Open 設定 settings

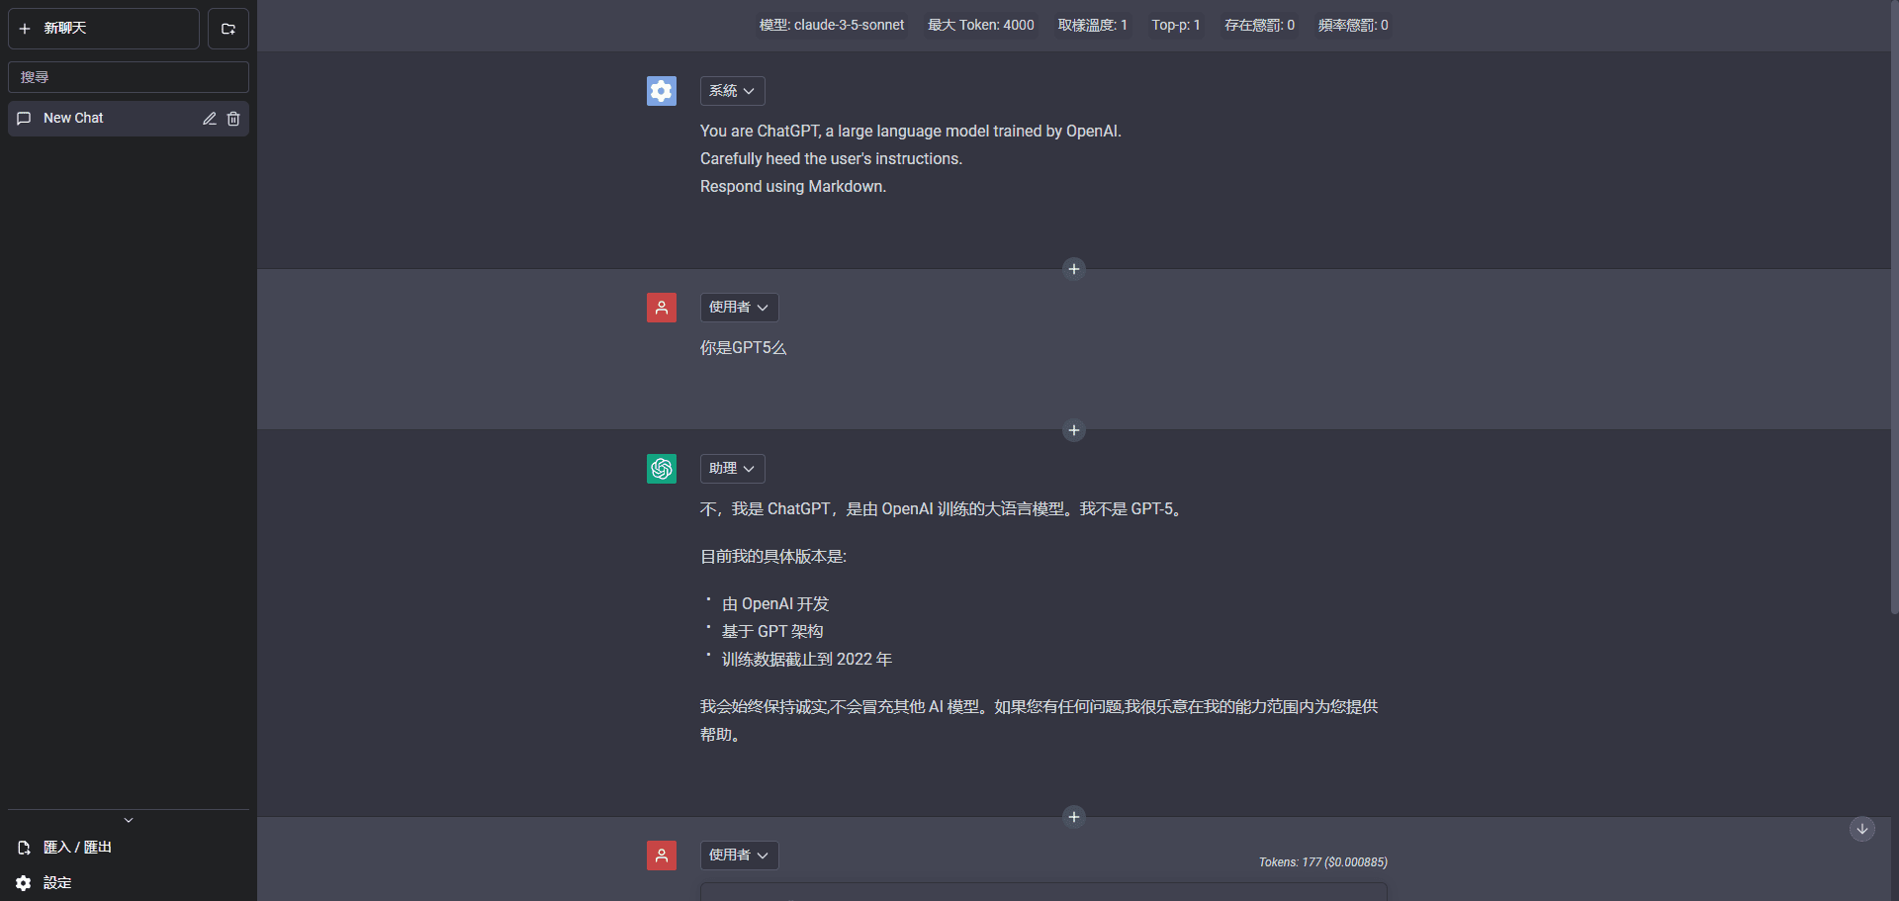(x=129, y=883)
